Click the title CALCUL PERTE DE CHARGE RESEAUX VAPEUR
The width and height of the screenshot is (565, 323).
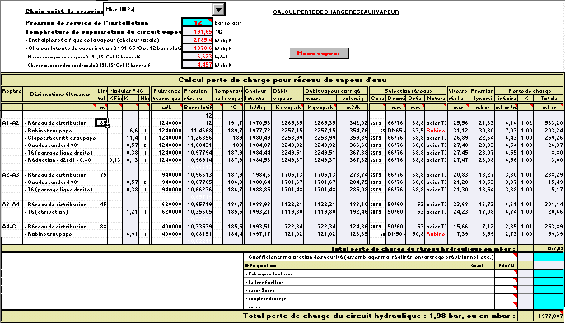point(335,12)
